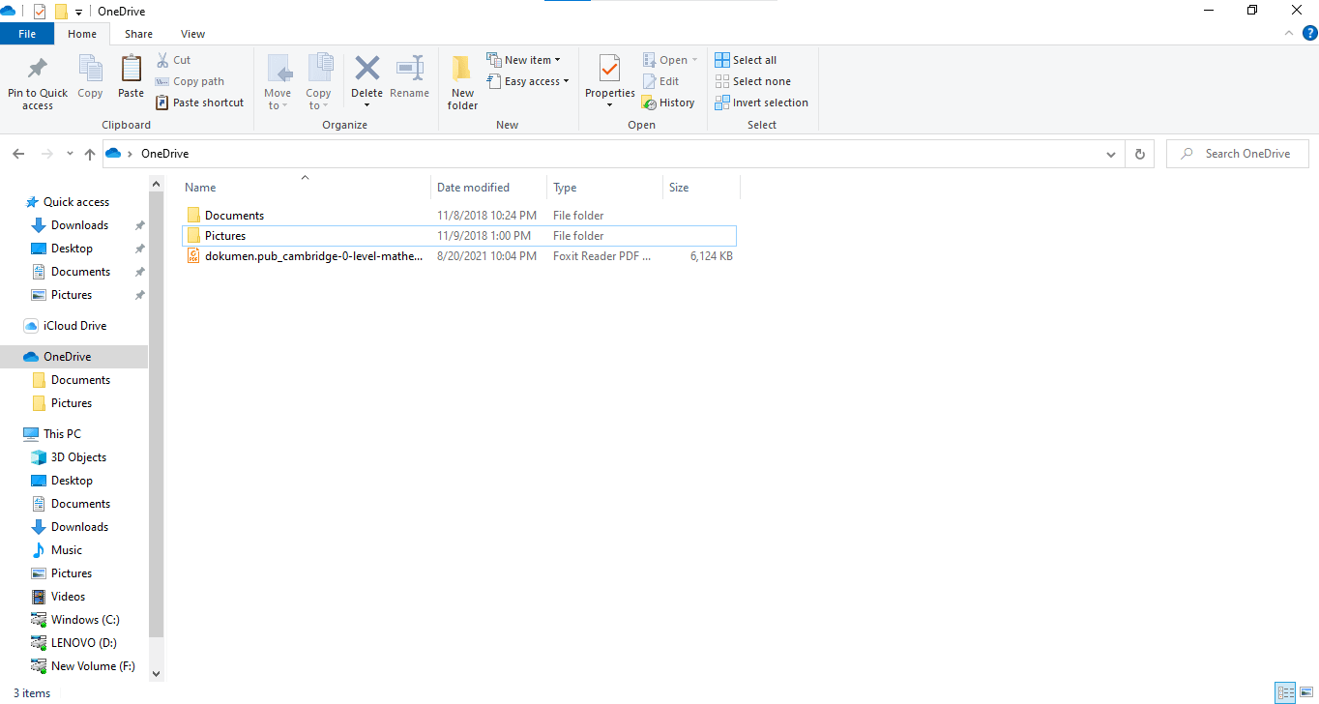
Task: Click the Properties checkmark icon
Action: tap(609, 69)
